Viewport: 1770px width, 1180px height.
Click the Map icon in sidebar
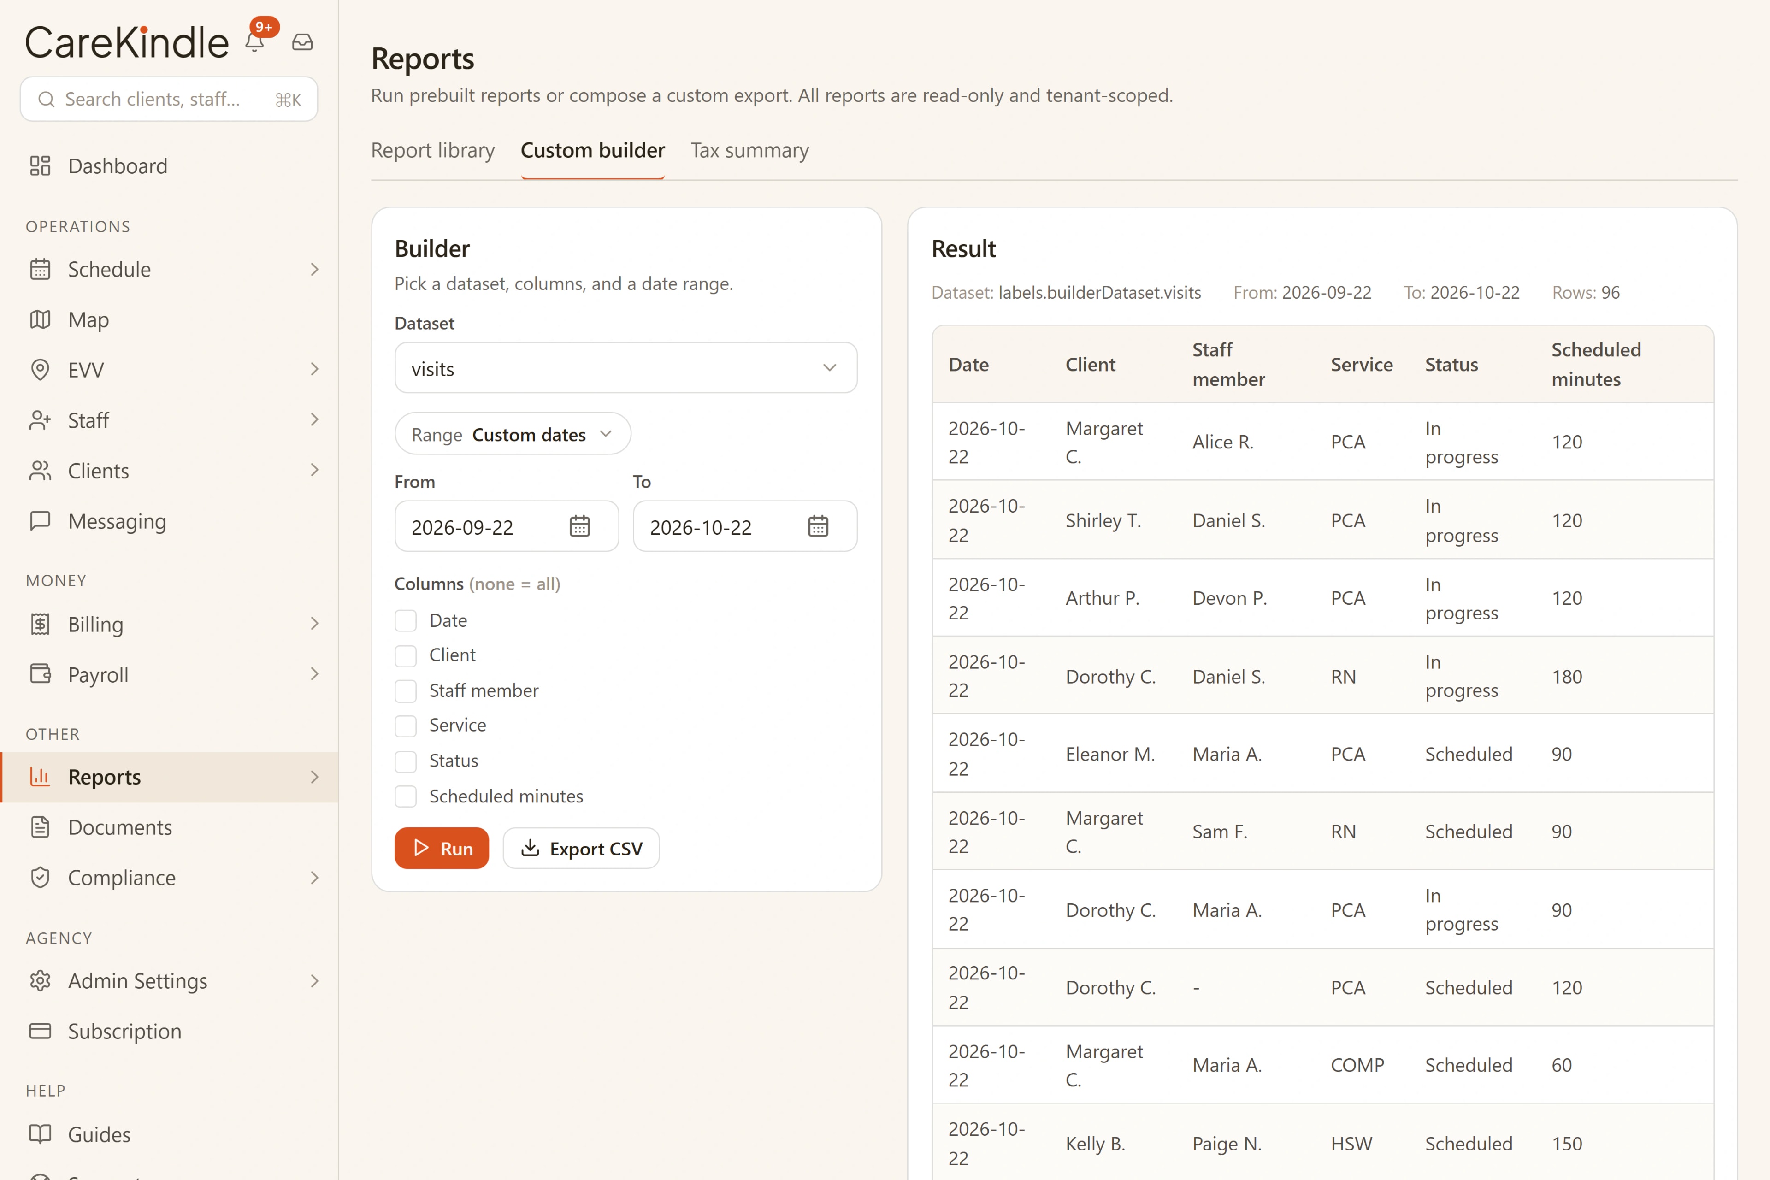click(40, 319)
